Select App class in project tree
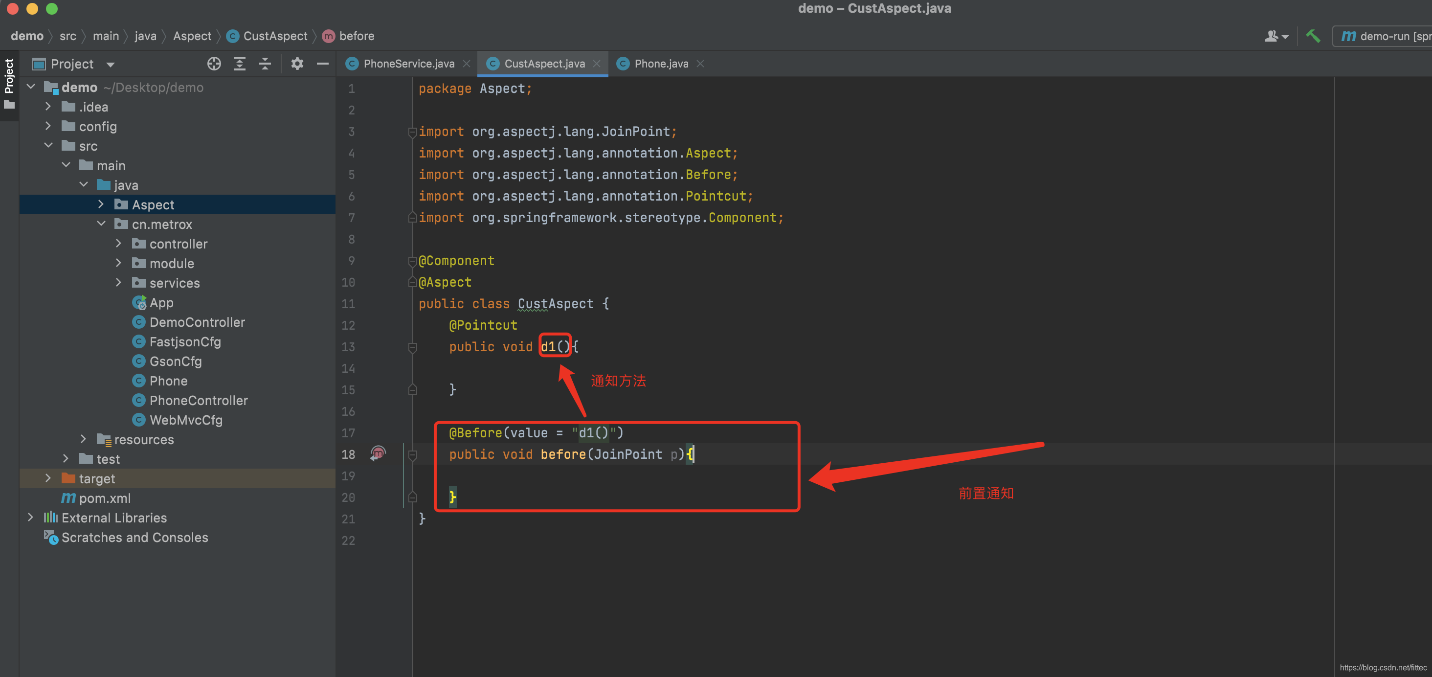 154,302
